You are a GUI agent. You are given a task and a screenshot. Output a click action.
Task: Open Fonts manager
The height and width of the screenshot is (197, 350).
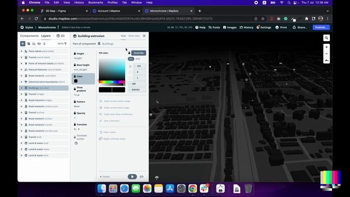(x=214, y=27)
